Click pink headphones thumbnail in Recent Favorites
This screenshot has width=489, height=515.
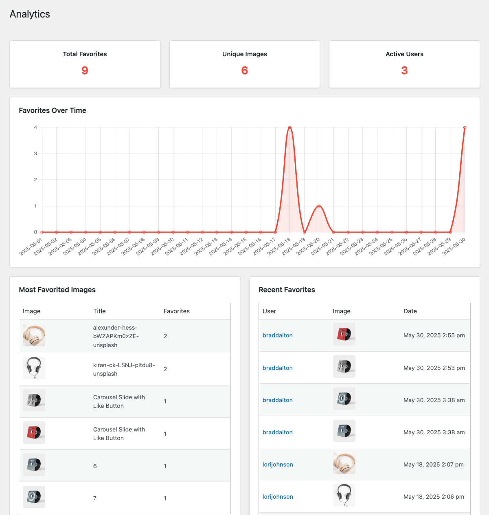[344, 463]
